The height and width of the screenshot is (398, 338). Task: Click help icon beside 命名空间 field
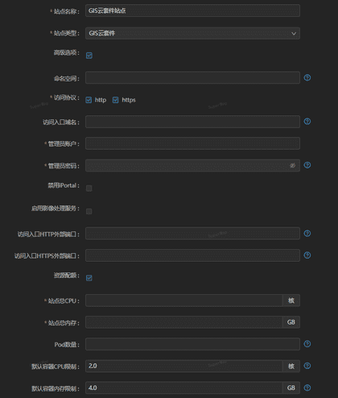(x=307, y=77)
